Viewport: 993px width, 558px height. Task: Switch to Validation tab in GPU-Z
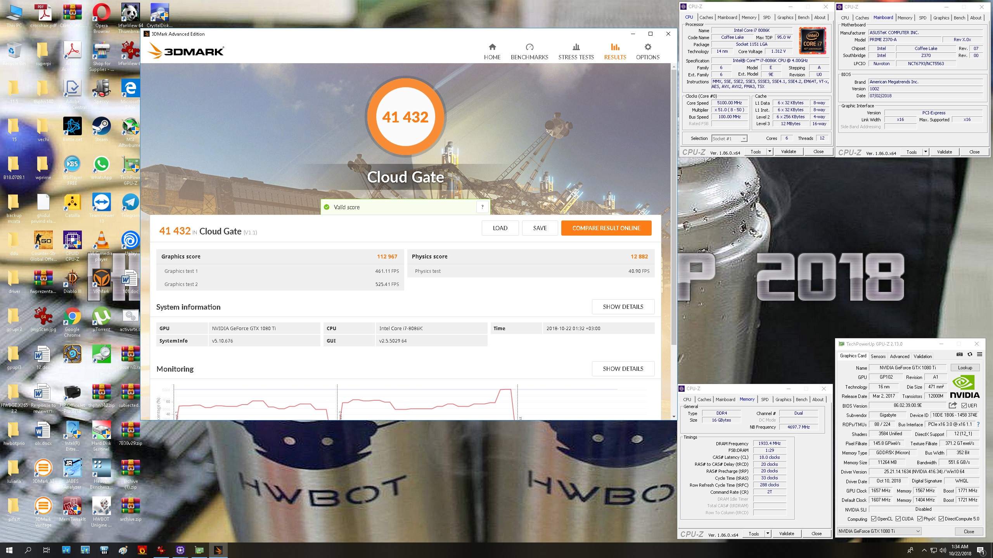922,356
